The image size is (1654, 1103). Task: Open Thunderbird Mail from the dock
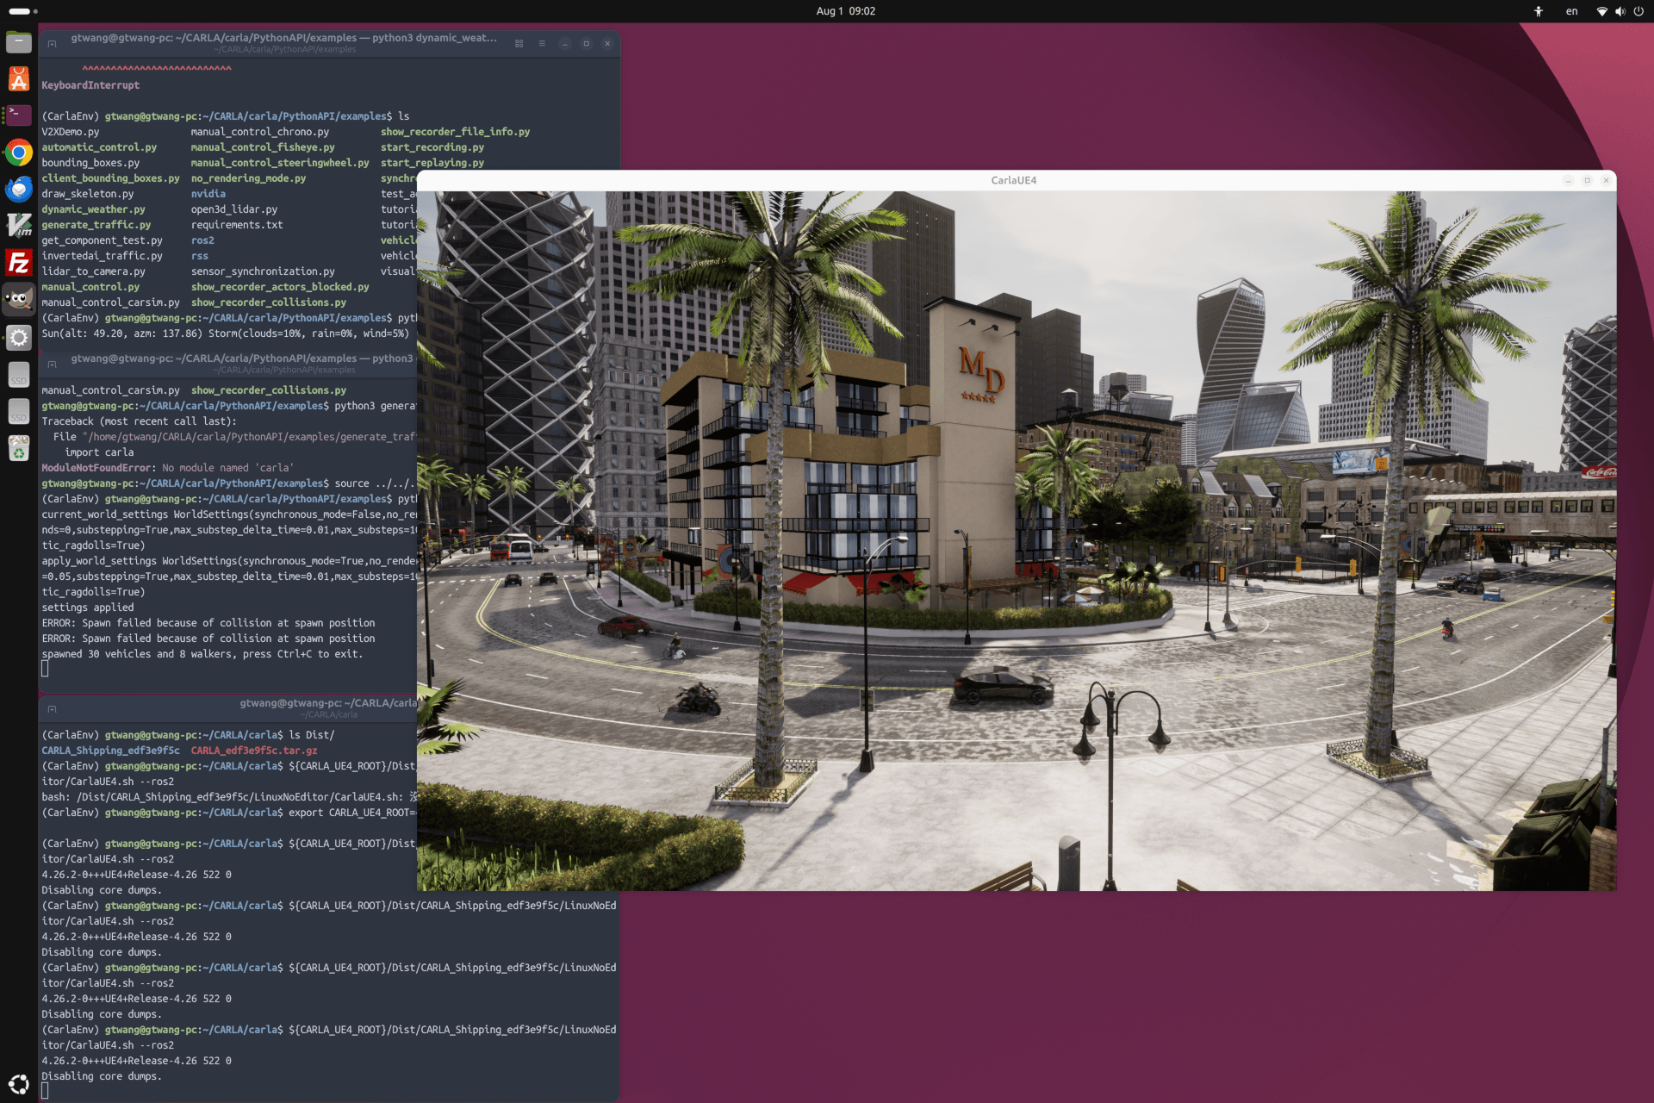19,189
